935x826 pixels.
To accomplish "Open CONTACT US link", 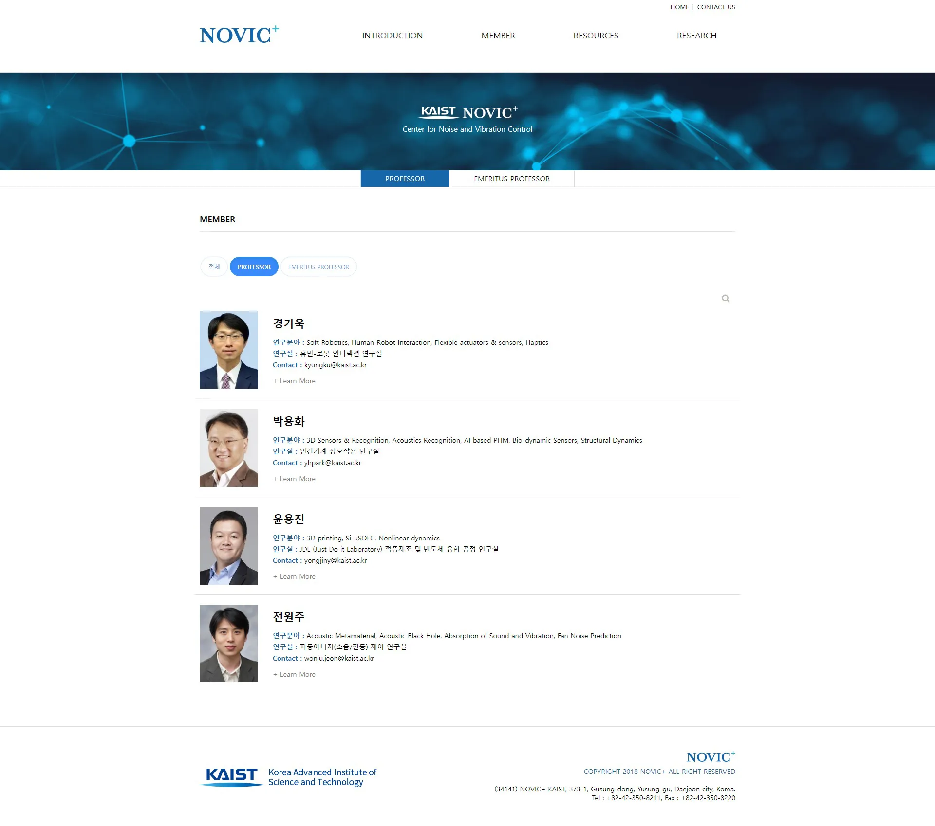I will [716, 7].
